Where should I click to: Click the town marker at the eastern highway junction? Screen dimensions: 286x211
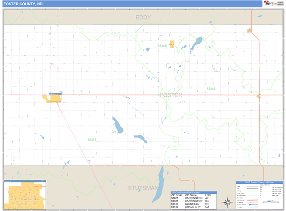point(259,96)
